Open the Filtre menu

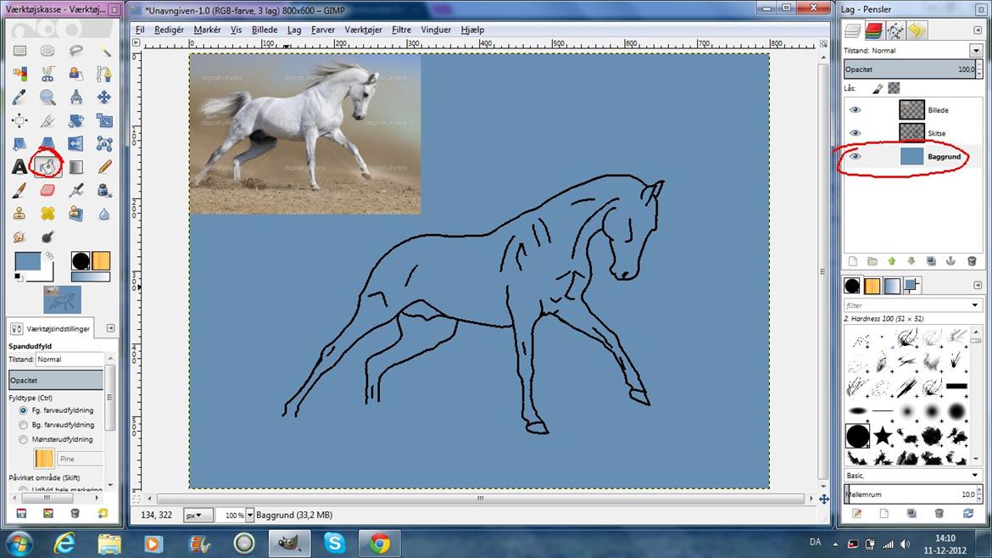coord(401,30)
